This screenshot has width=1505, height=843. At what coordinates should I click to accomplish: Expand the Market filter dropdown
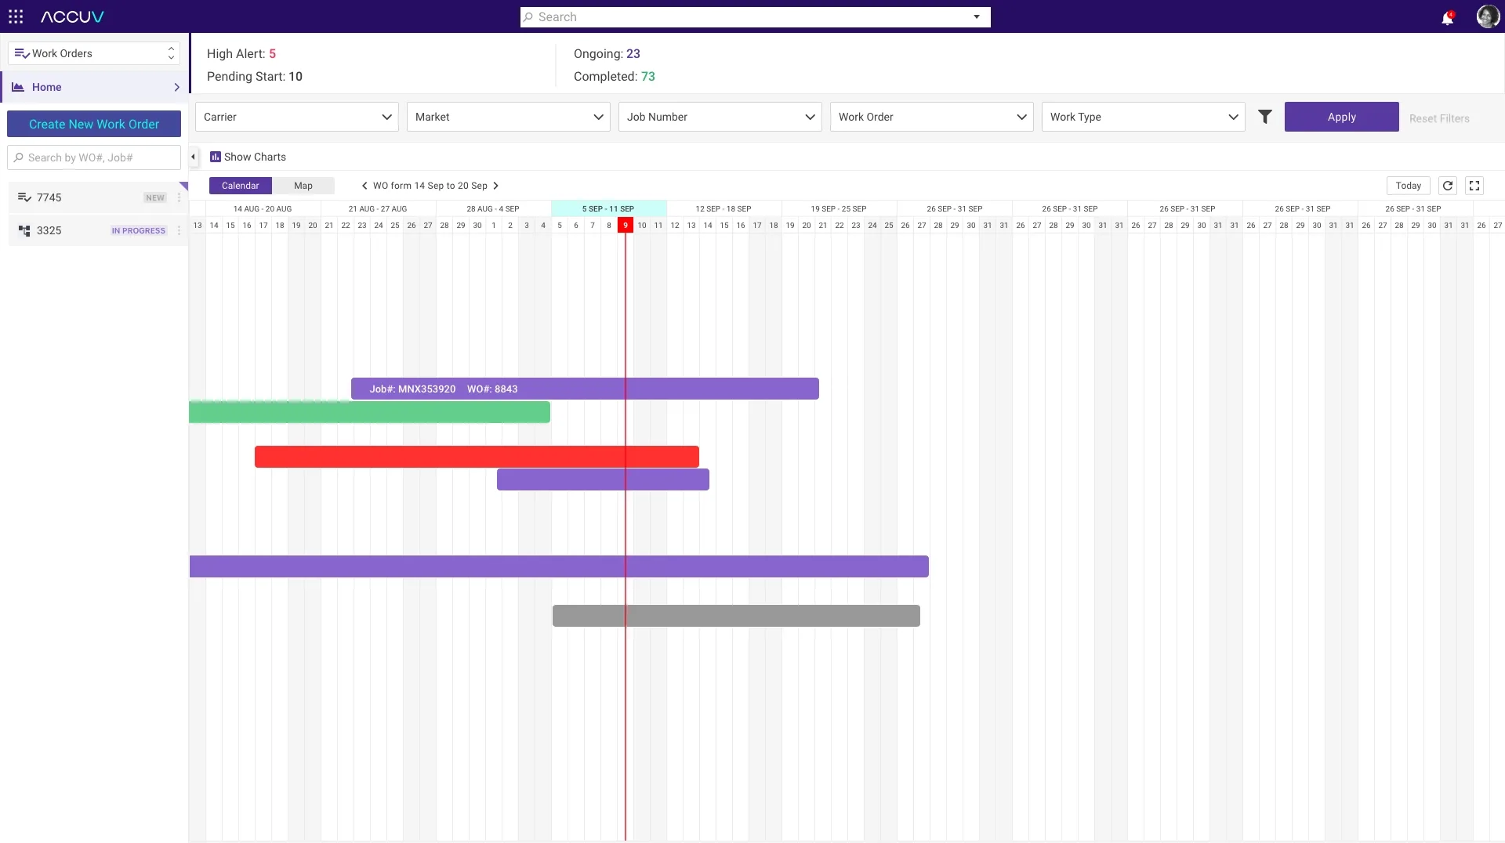pos(509,117)
